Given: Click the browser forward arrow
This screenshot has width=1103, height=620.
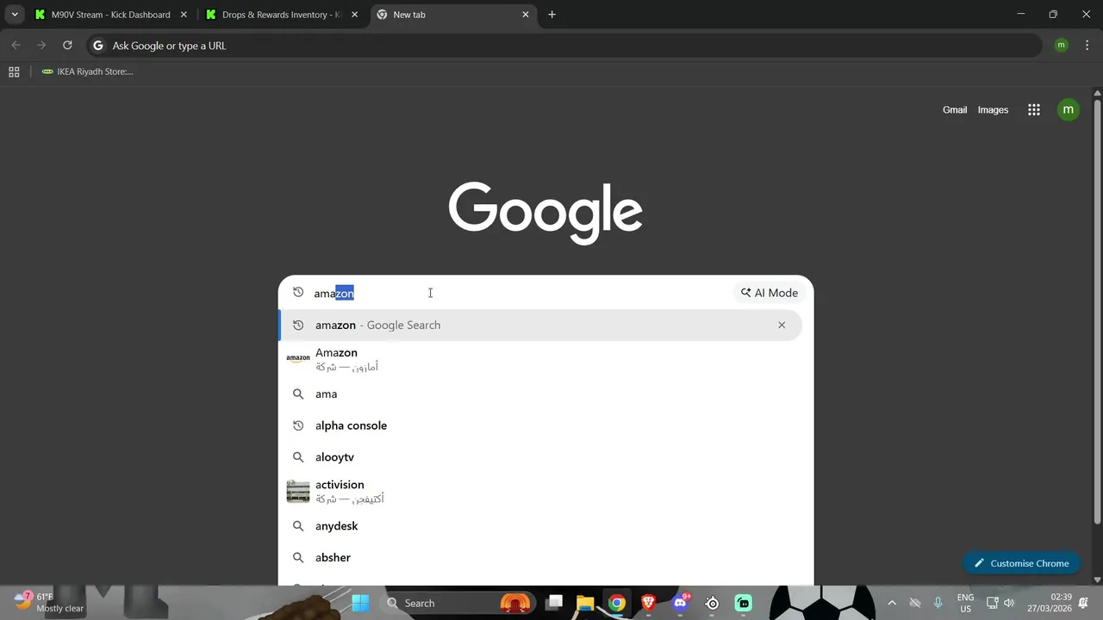Looking at the screenshot, I should (x=41, y=46).
